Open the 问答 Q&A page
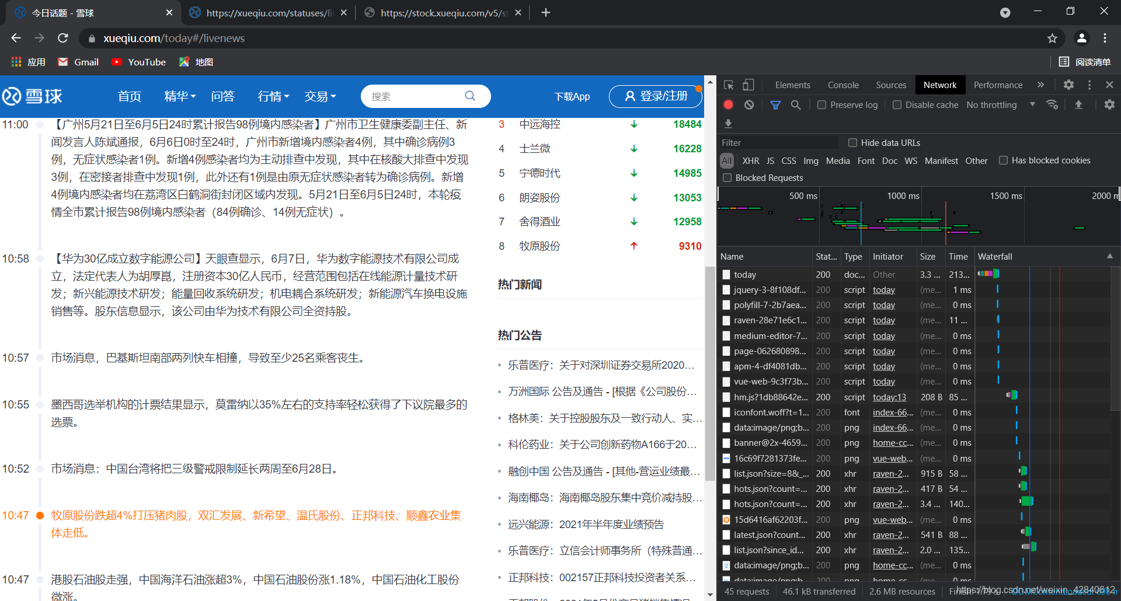Image resolution: width=1121 pixels, height=601 pixels. coord(222,96)
